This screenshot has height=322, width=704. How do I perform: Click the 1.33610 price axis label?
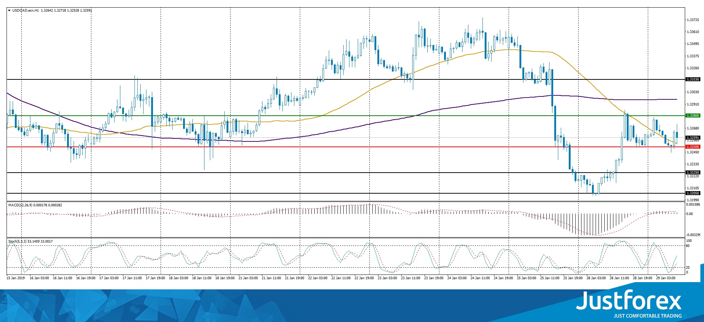click(x=693, y=32)
